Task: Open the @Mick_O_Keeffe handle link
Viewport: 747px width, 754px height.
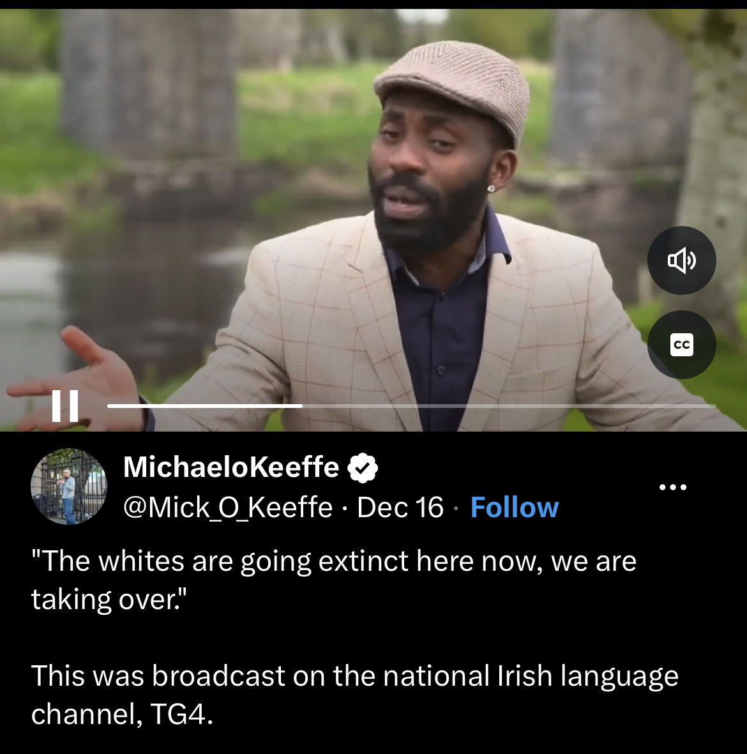Action: pyautogui.click(x=227, y=508)
